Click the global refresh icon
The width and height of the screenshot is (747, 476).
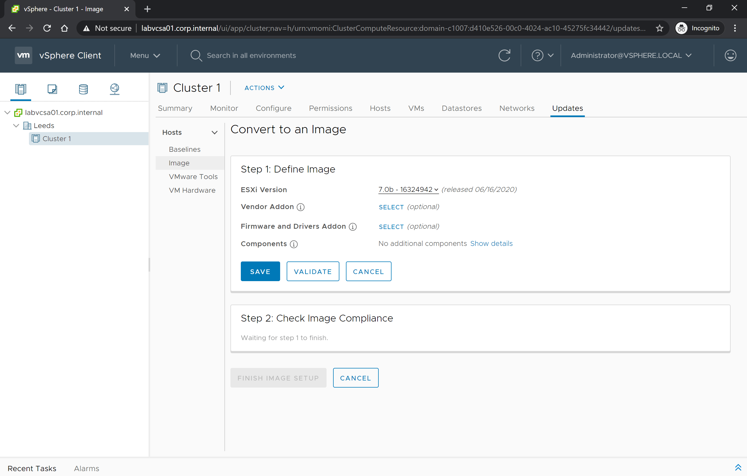pyautogui.click(x=504, y=55)
